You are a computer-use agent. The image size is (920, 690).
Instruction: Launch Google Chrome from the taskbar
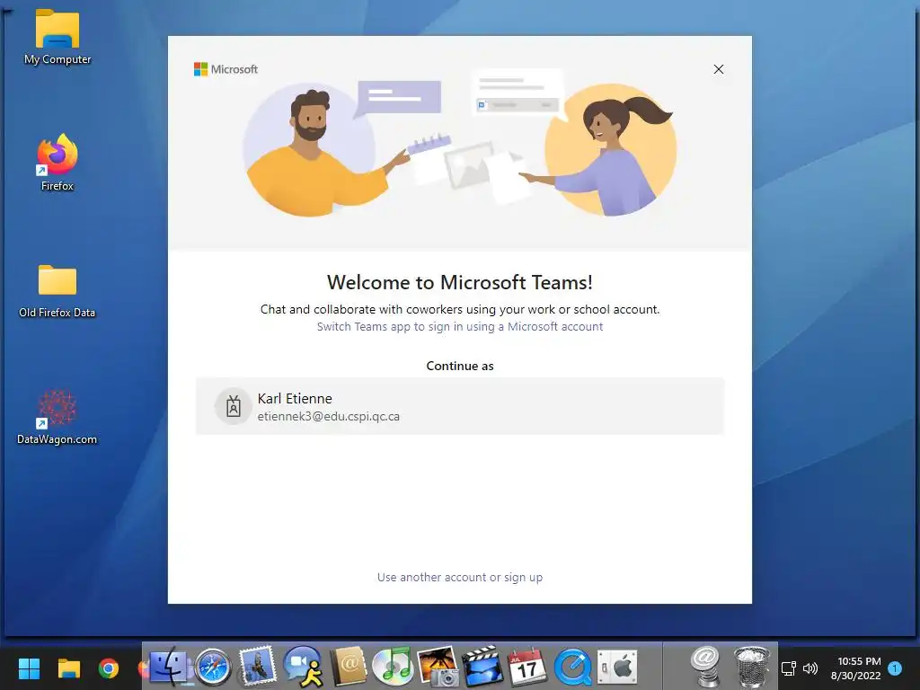(x=109, y=668)
